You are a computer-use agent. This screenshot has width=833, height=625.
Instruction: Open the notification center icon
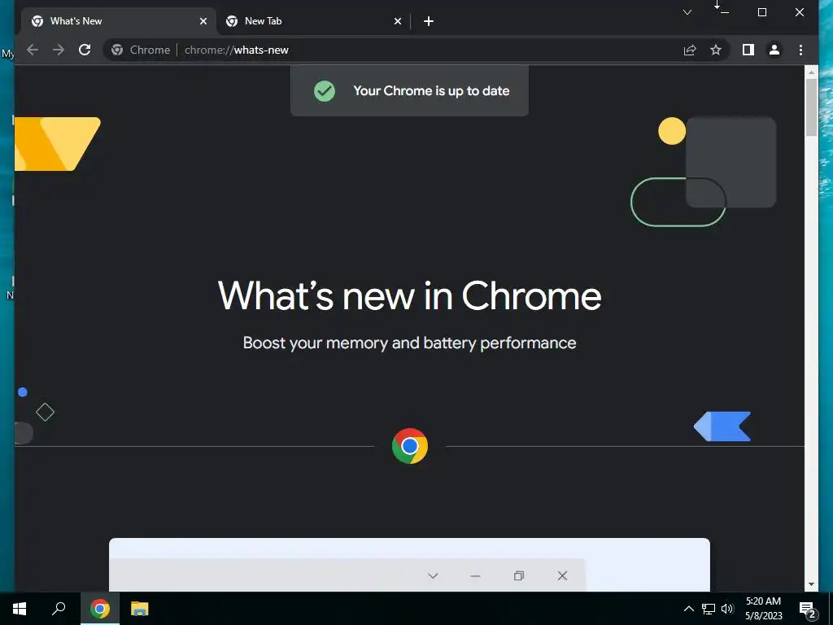(x=808, y=609)
